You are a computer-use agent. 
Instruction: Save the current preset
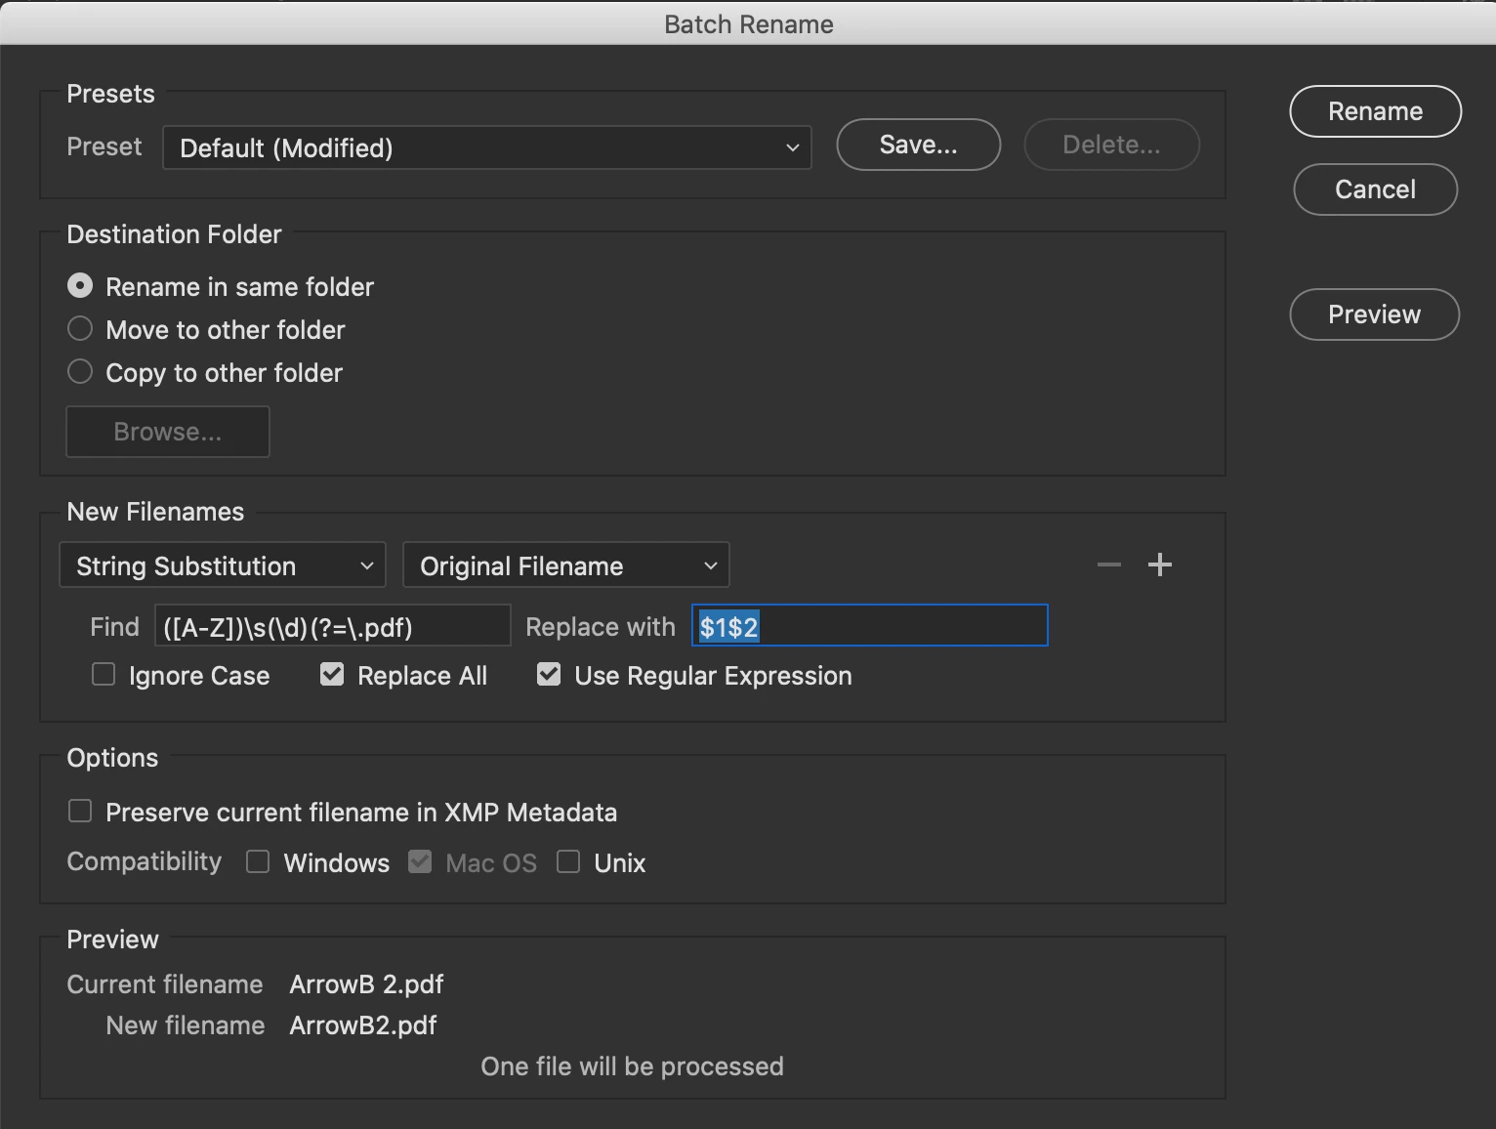coord(918,145)
